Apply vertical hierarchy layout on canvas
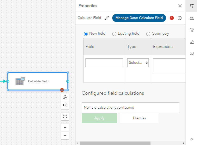The width and height of the screenshot is (197, 145). (x=65, y=97)
